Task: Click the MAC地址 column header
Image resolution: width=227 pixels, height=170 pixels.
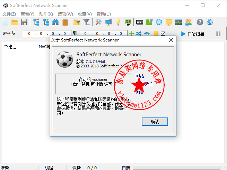Action: click(x=44, y=47)
